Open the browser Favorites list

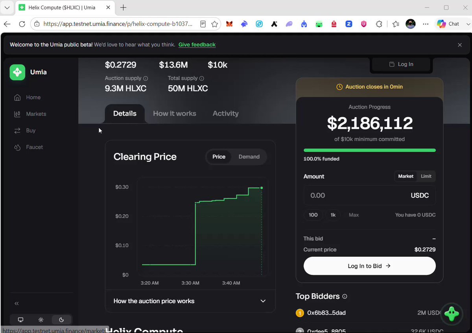pos(396,24)
